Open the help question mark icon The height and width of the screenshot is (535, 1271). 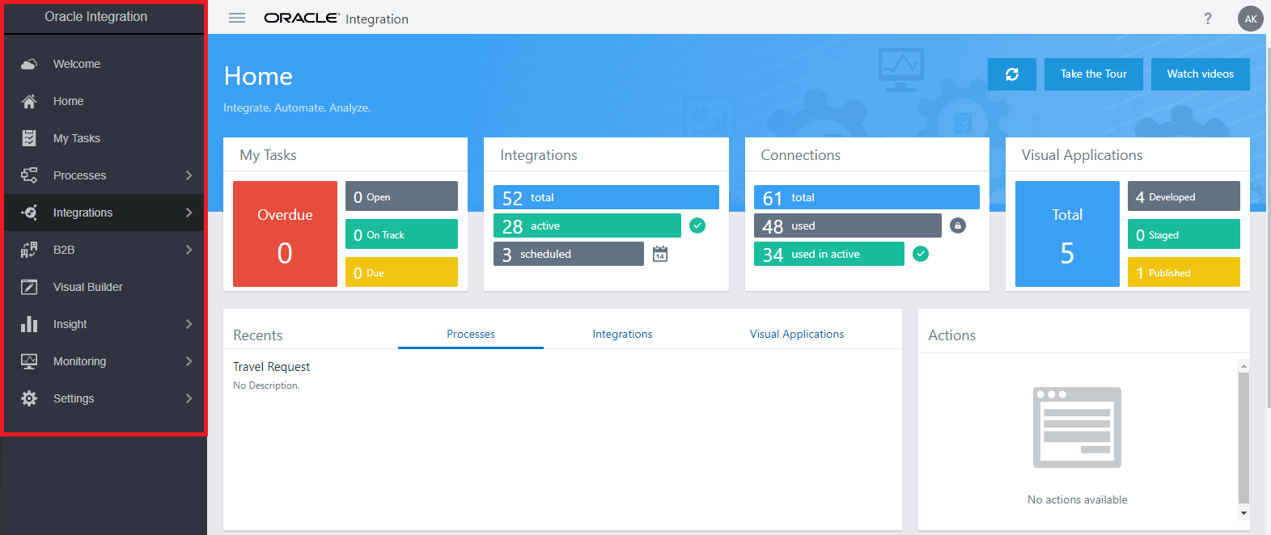pyautogui.click(x=1208, y=19)
